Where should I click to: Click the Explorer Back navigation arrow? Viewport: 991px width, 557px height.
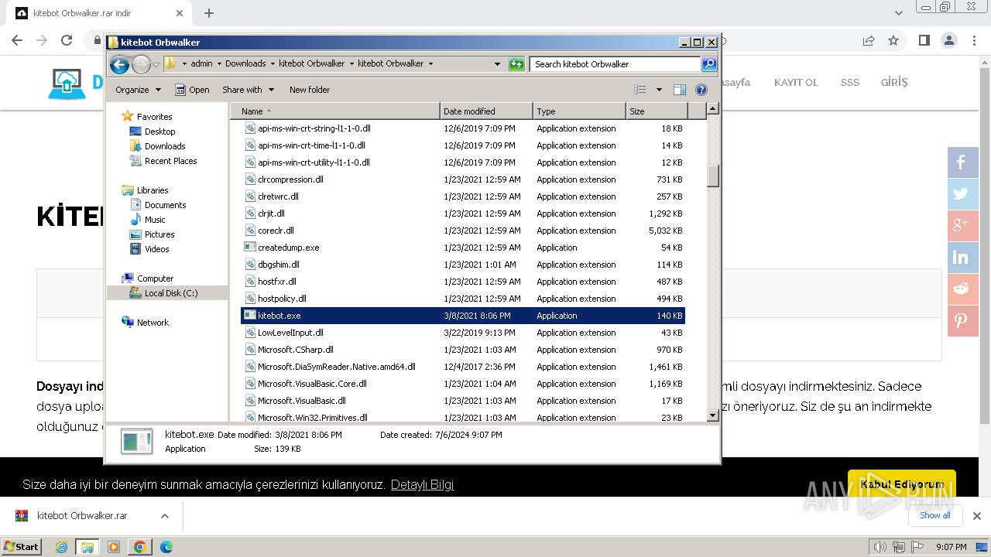point(119,64)
